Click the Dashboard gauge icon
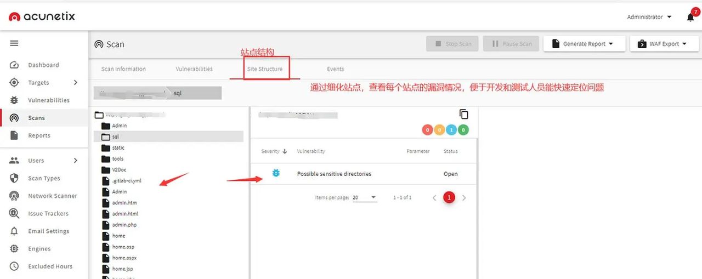This screenshot has height=279, width=702. 15,65
